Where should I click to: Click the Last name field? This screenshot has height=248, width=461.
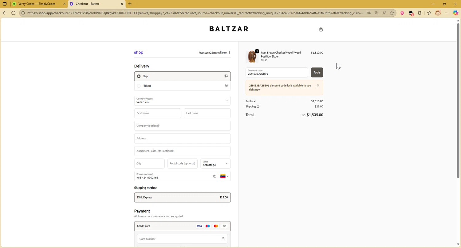pos(207,113)
